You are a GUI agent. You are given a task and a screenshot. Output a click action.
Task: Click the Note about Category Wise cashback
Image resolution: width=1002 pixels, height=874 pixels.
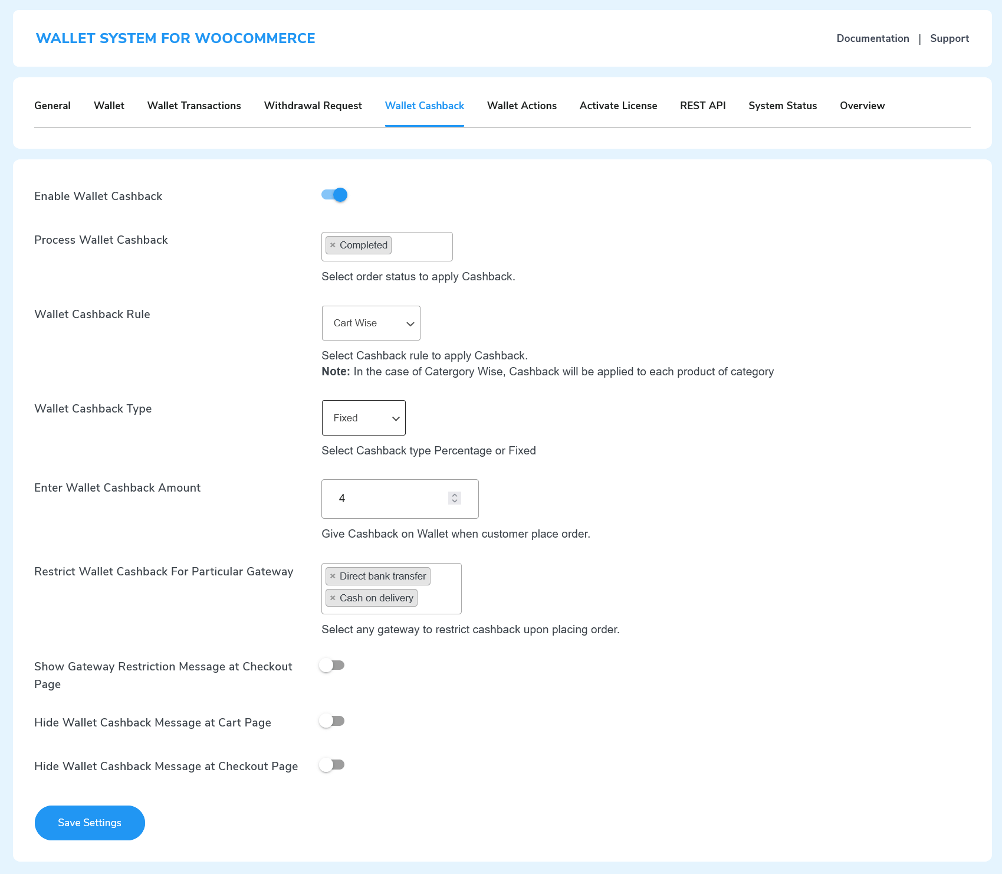pos(547,372)
